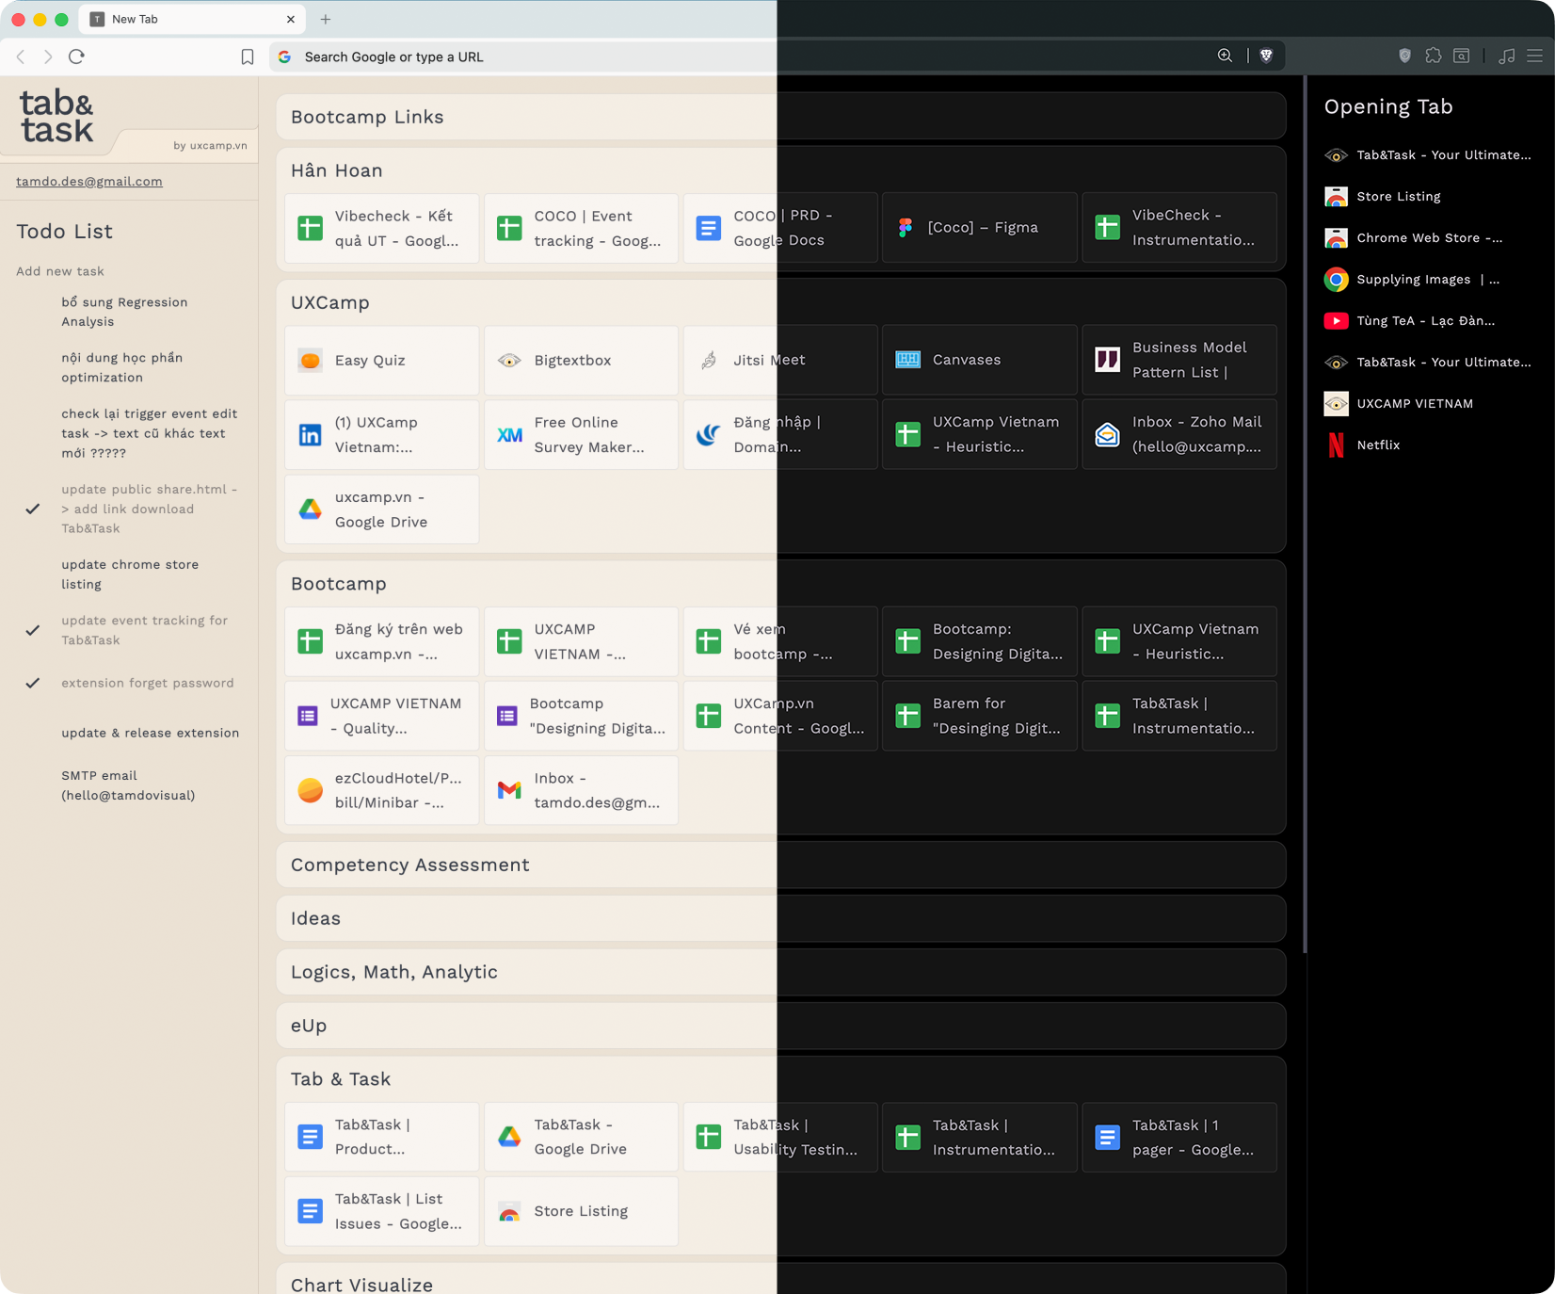Open the extensions puzzle icon
1555x1294 pixels.
pyautogui.click(x=1433, y=56)
